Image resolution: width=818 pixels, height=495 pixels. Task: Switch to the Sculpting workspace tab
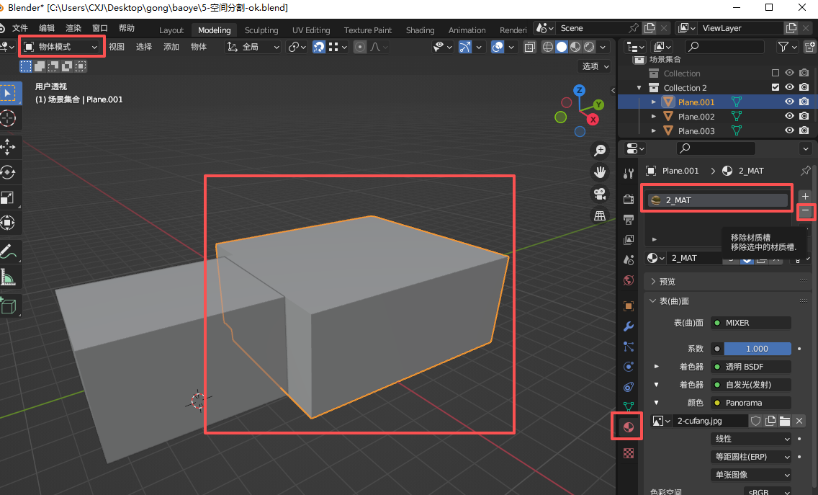261,30
